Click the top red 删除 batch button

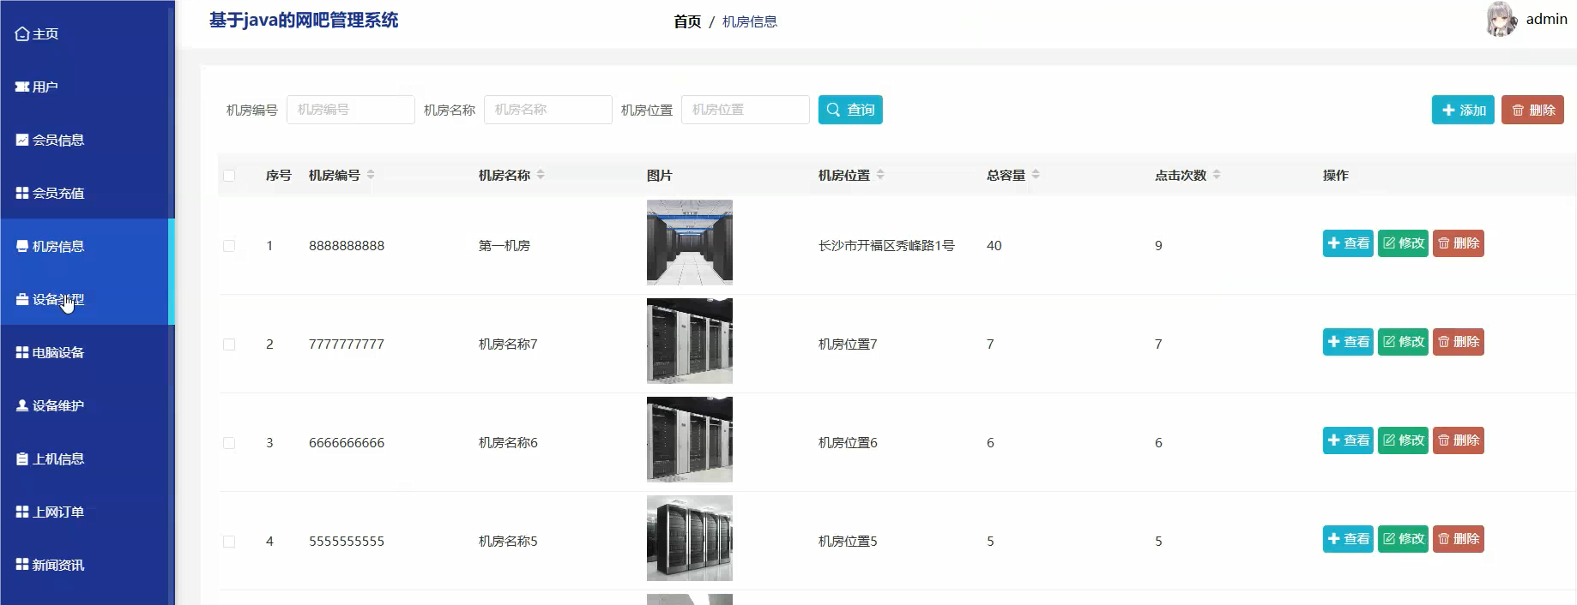tap(1532, 110)
